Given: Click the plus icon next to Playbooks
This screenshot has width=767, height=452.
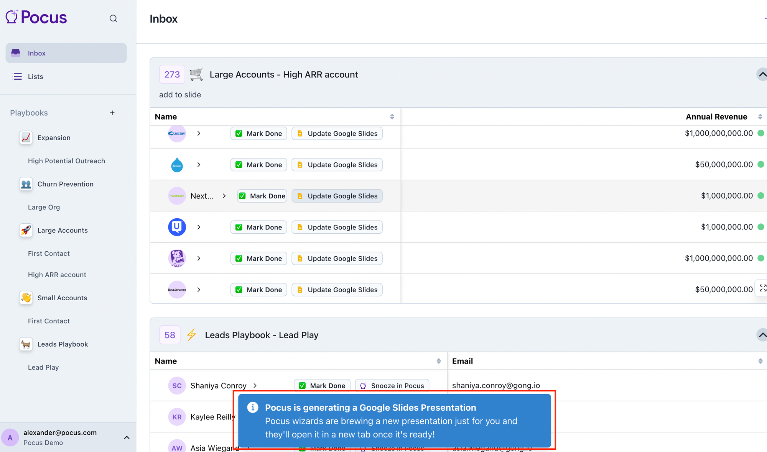Looking at the screenshot, I should [112, 113].
